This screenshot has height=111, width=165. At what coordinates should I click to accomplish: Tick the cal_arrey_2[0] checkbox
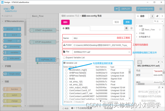point(66,85)
